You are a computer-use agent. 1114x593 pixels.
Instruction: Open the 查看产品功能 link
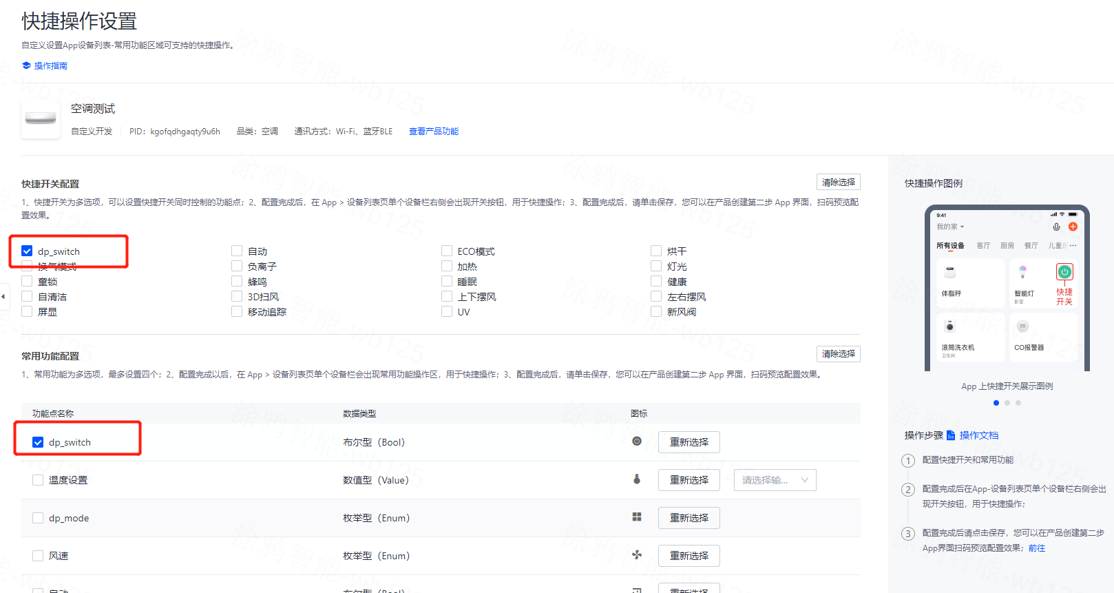434,132
